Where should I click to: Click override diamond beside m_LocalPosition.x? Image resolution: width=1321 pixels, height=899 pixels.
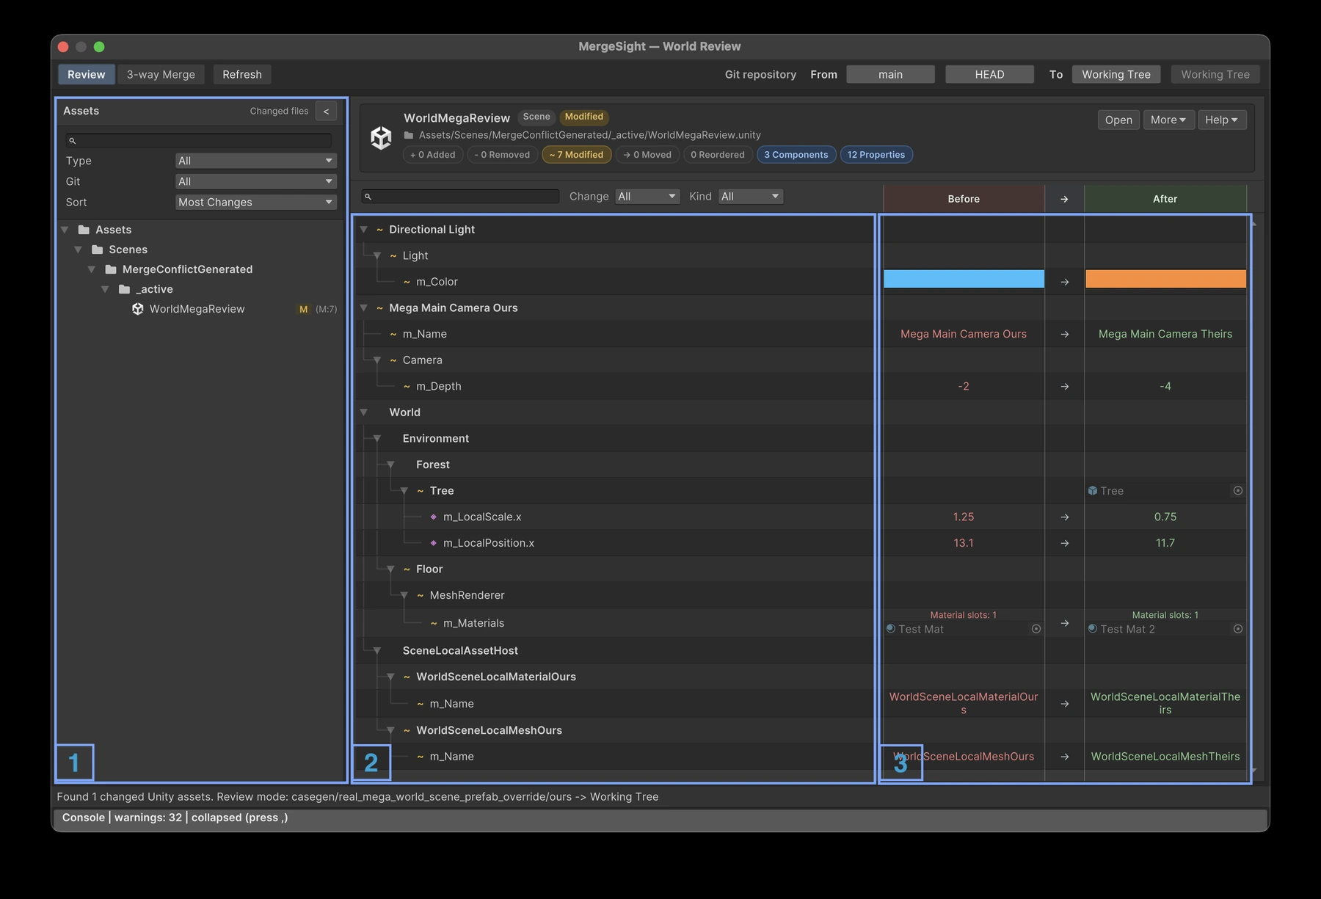[x=434, y=543]
